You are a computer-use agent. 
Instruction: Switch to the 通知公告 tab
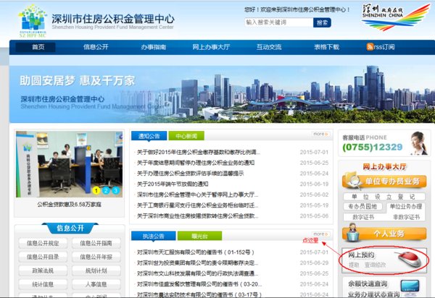click(x=149, y=136)
